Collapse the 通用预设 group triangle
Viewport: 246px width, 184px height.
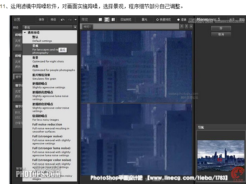25,33
